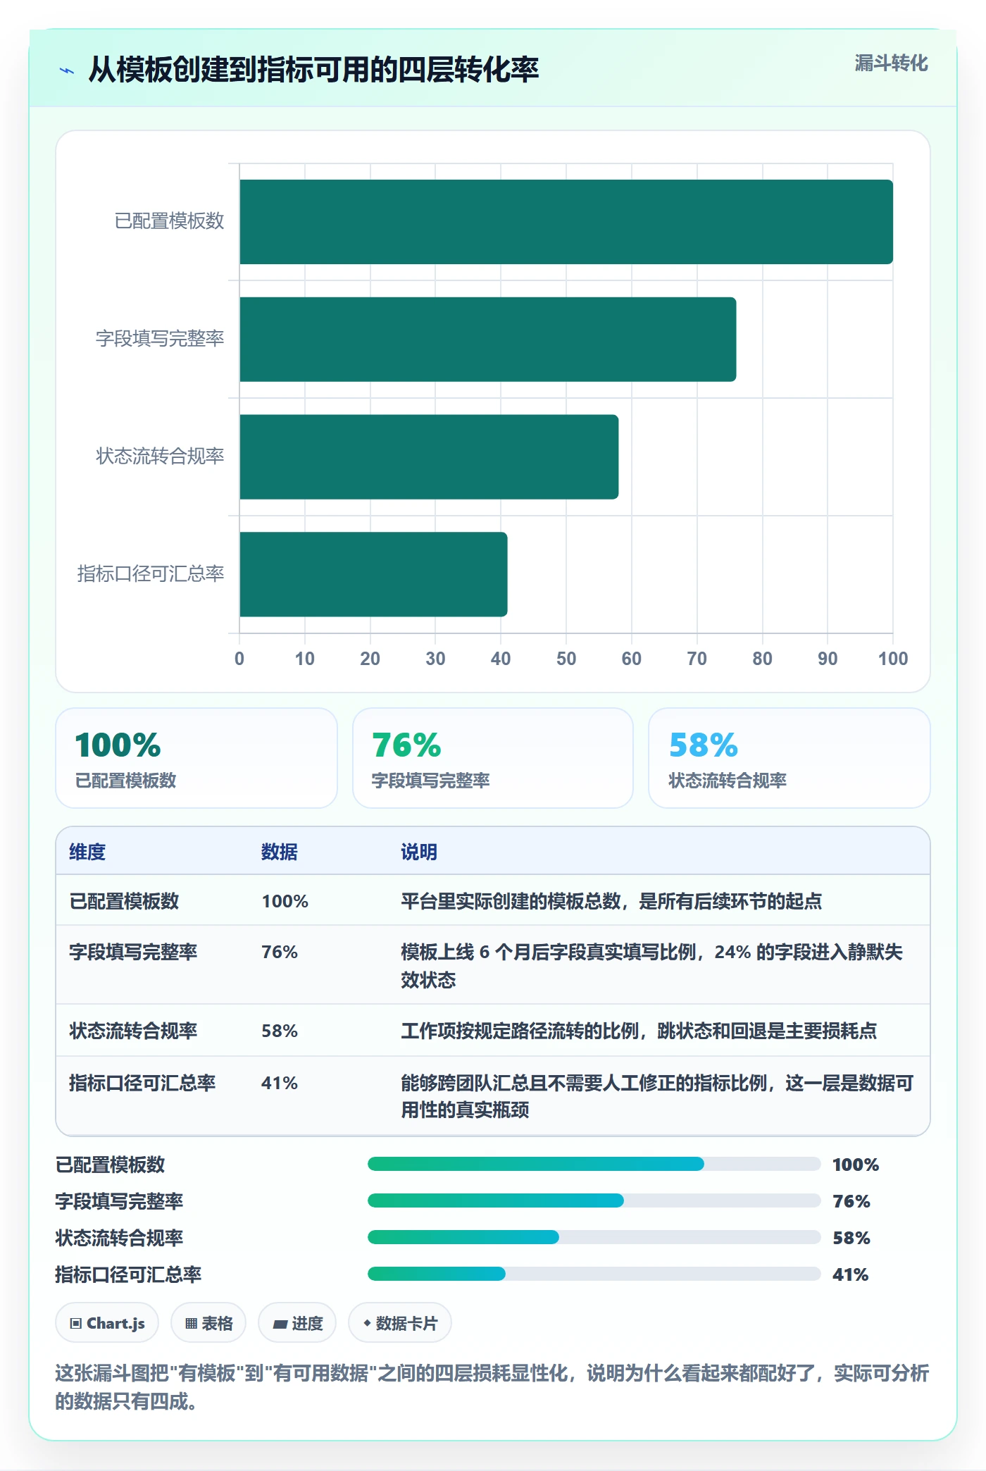Select the 41% value beside the progress bar

851,1274
